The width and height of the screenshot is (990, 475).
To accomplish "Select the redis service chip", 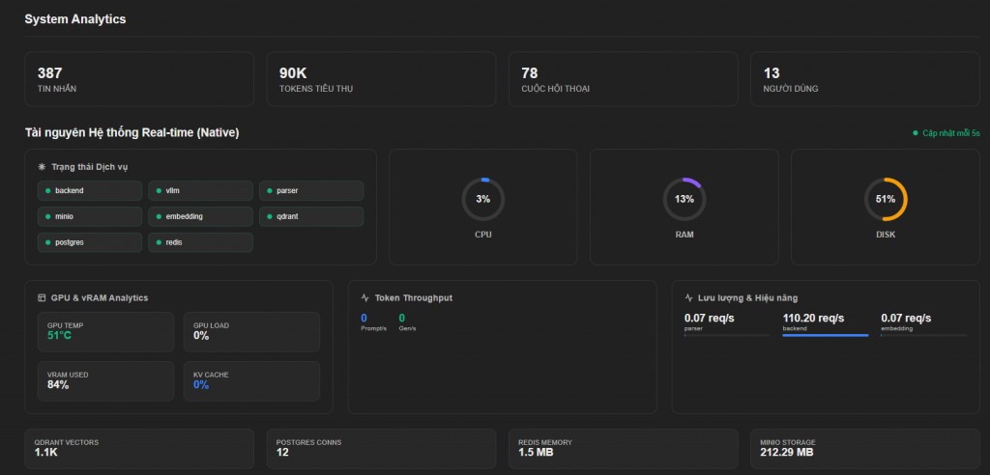I will pos(201,242).
